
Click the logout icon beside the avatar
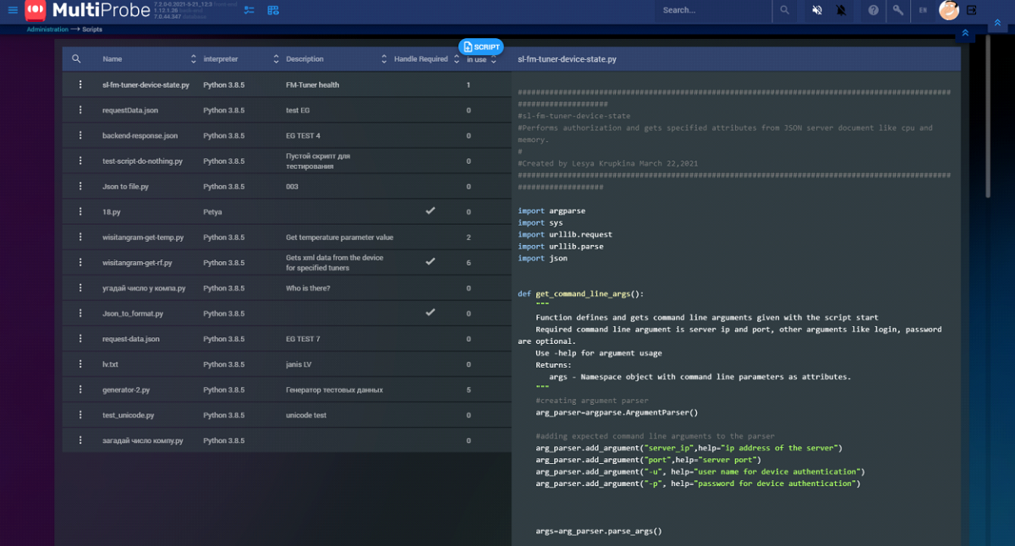click(x=971, y=10)
